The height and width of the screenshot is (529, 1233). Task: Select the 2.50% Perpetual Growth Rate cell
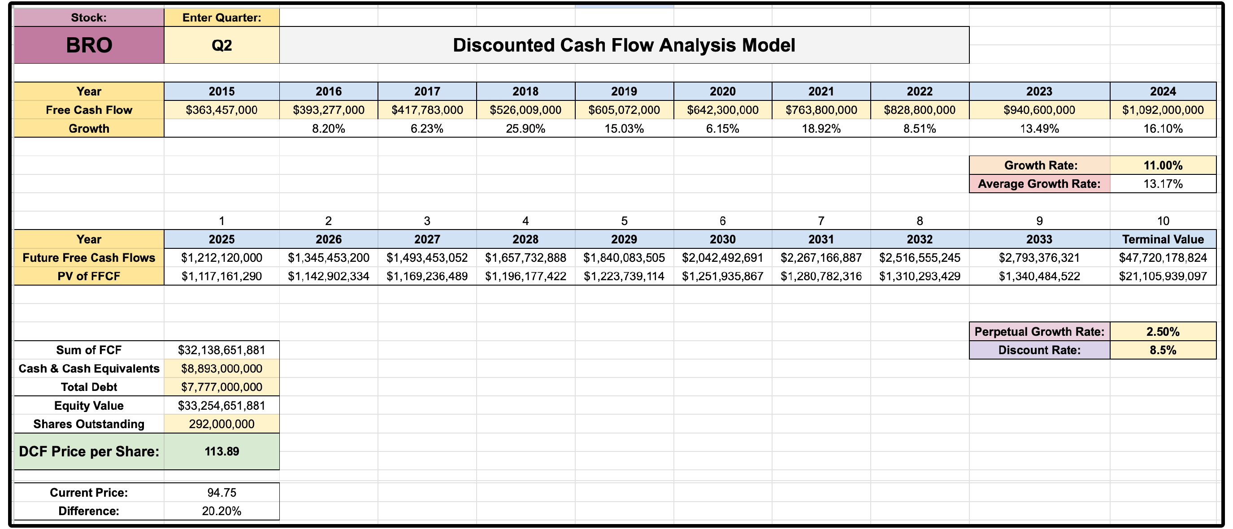pyautogui.click(x=1163, y=331)
